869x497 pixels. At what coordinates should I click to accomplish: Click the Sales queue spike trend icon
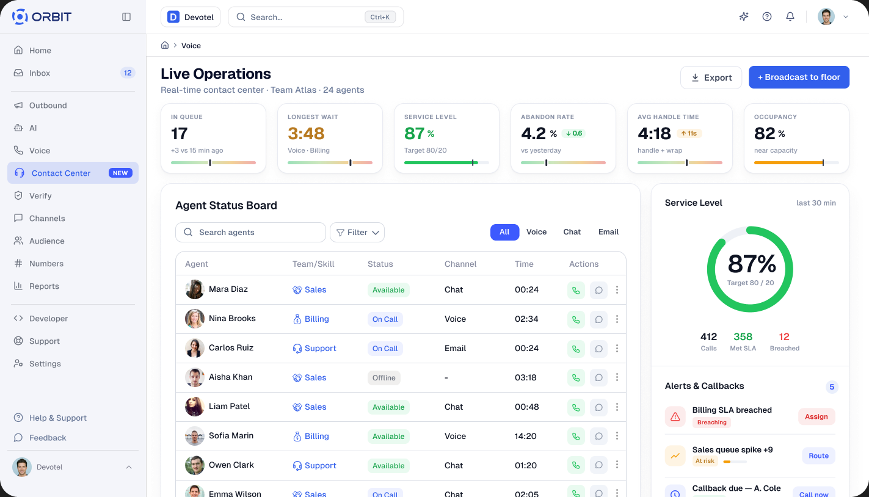pyautogui.click(x=675, y=456)
